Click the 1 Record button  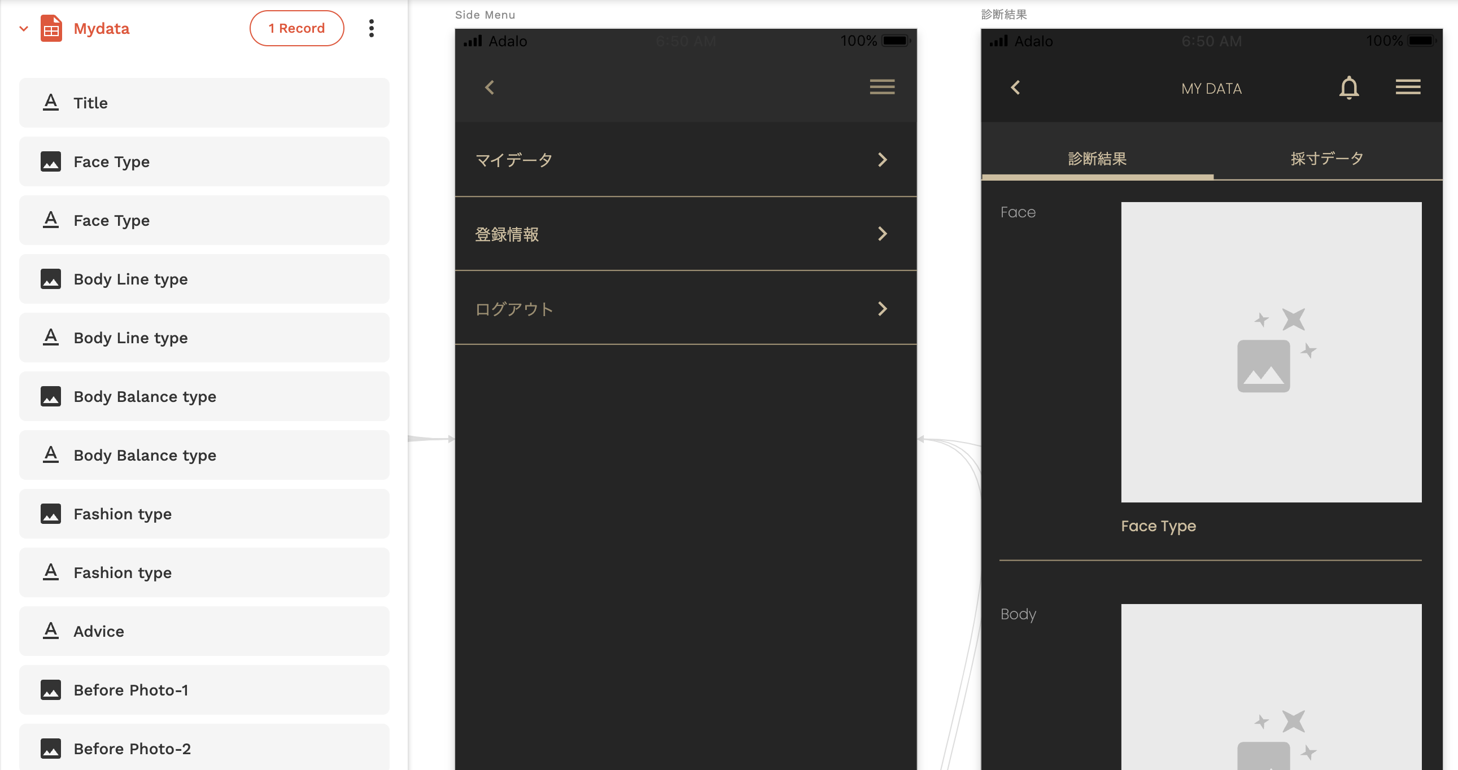296,28
